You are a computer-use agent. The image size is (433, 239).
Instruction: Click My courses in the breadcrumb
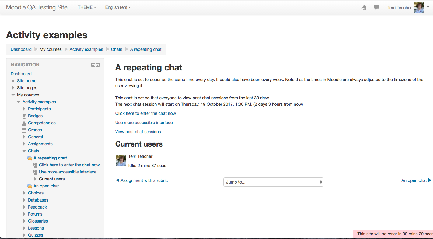[x=51, y=49]
